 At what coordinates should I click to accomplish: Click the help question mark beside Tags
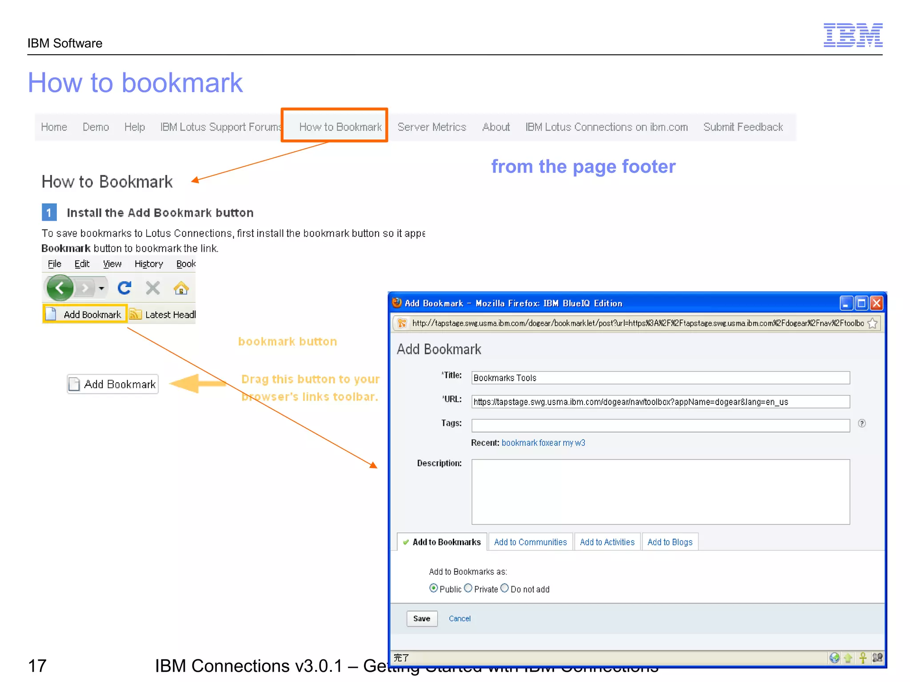(862, 423)
